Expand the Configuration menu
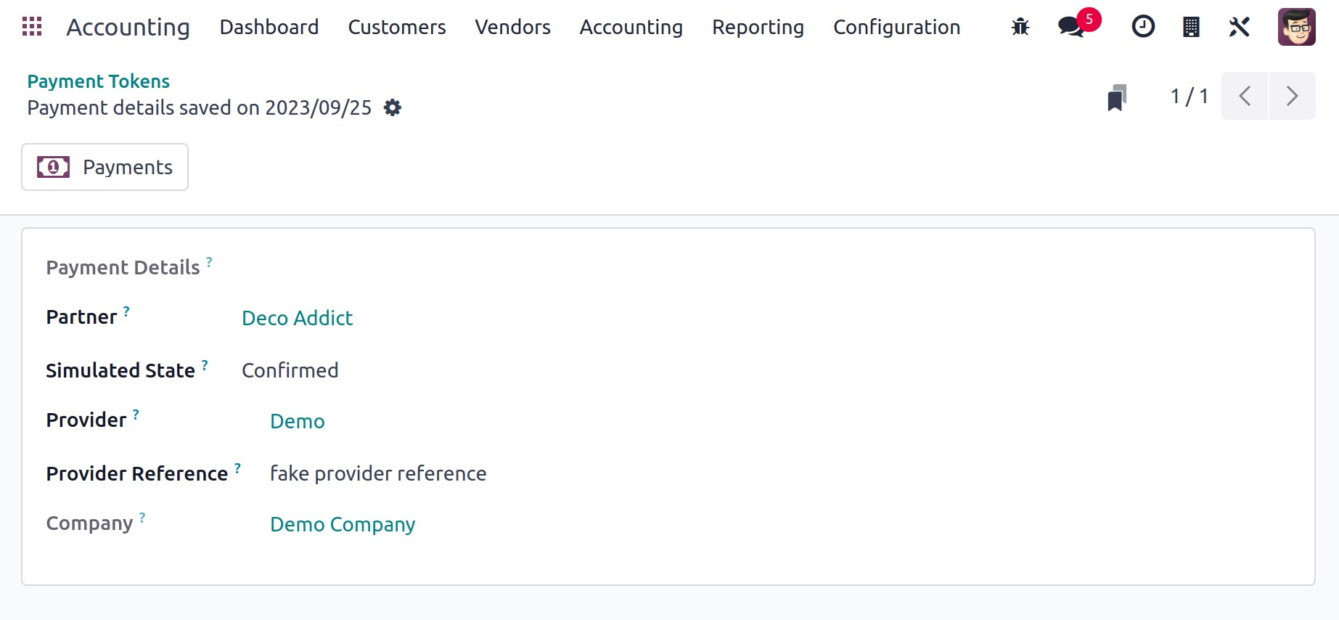Image resolution: width=1339 pixels, height=620 pixels. 896,27
